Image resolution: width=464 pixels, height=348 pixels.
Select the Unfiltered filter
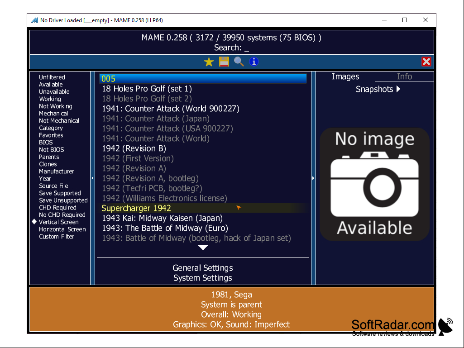(52, 77)
